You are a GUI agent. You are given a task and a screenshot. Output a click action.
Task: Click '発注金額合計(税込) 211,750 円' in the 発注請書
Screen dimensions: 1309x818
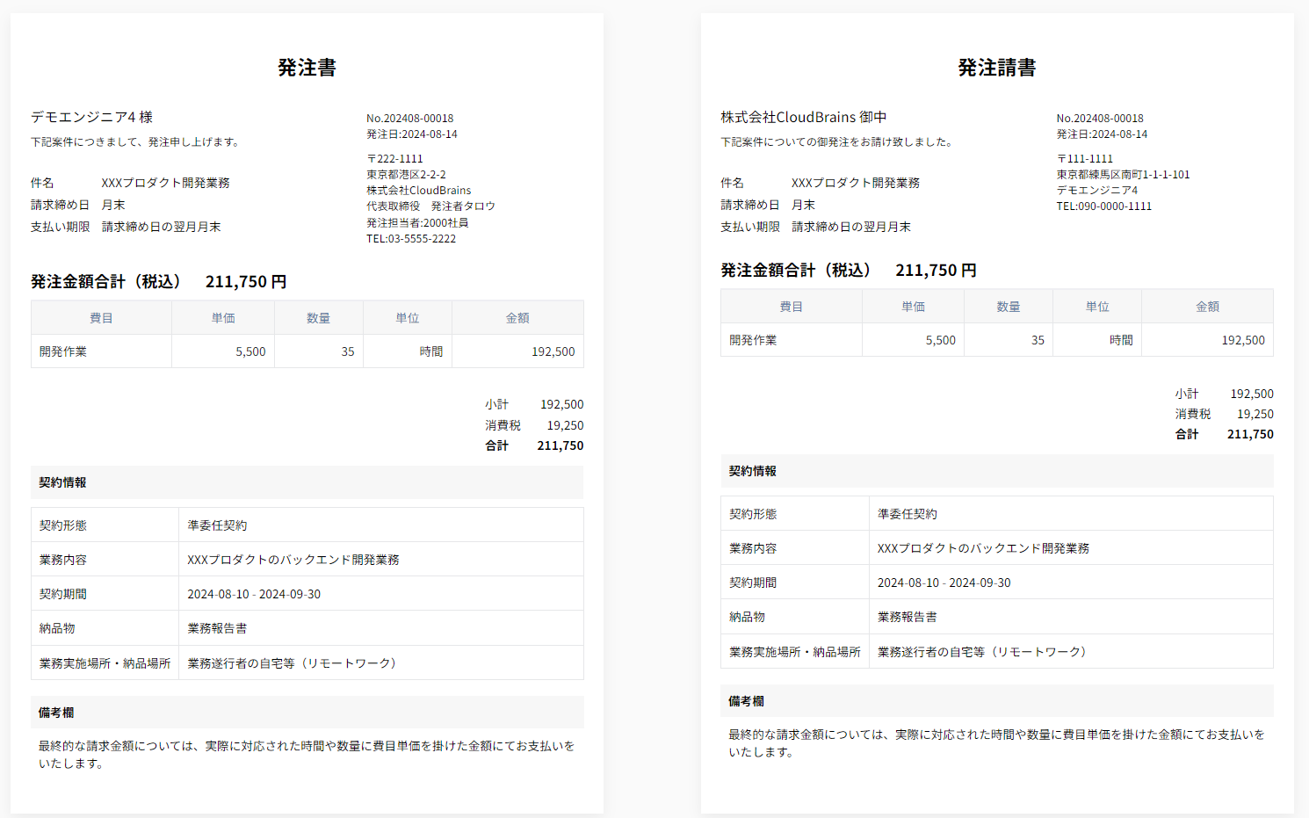849,271
